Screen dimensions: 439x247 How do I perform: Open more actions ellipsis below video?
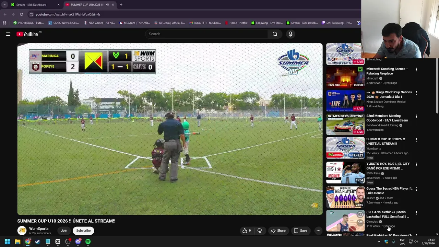point(318,231)
